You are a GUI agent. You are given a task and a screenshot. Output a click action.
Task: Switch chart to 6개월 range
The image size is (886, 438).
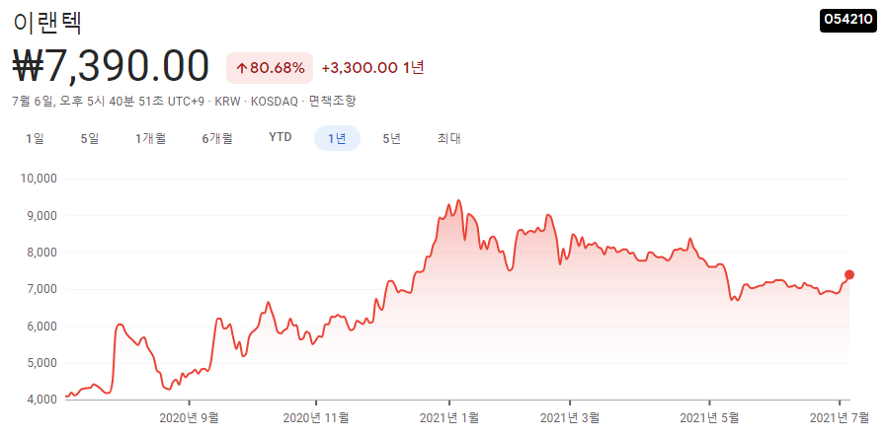tap(217, 138)
